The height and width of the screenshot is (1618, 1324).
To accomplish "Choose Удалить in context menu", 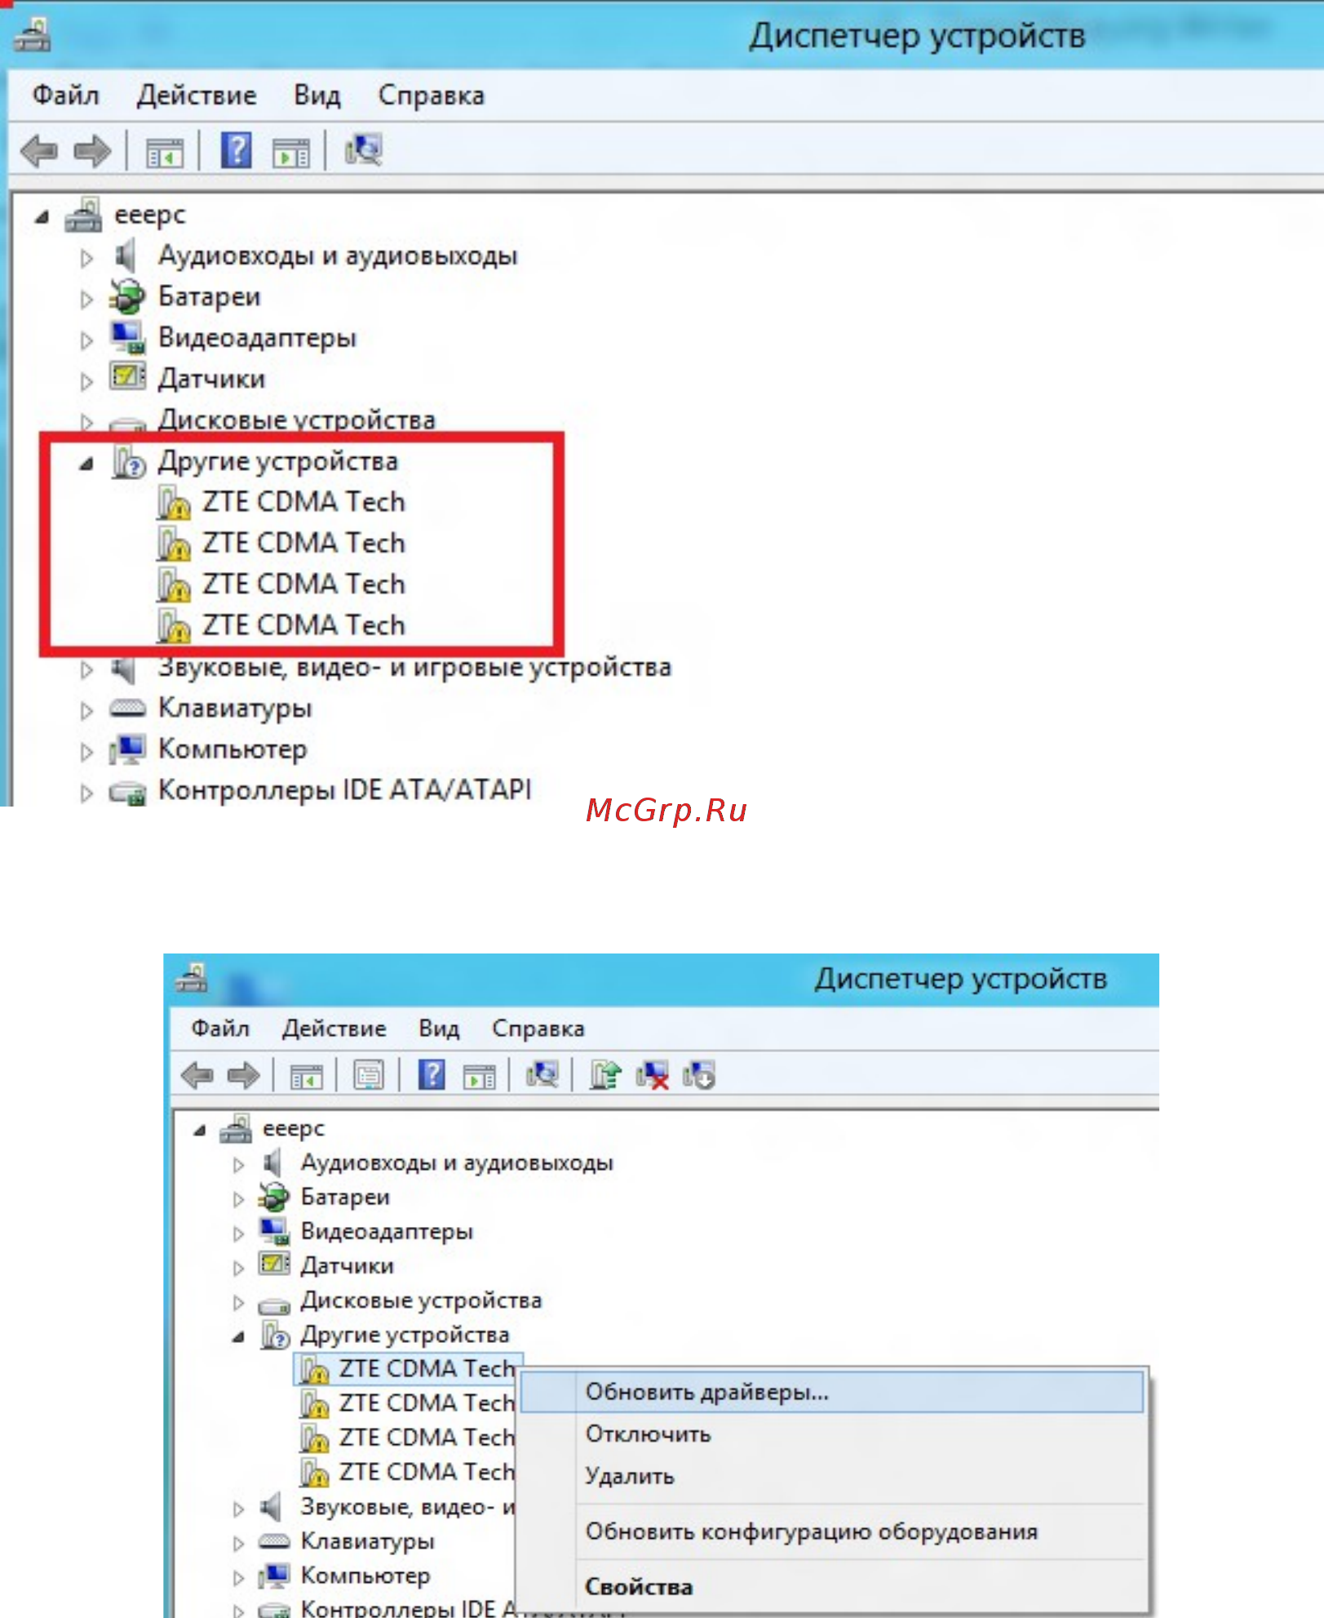I will [x=831, y=1476].
